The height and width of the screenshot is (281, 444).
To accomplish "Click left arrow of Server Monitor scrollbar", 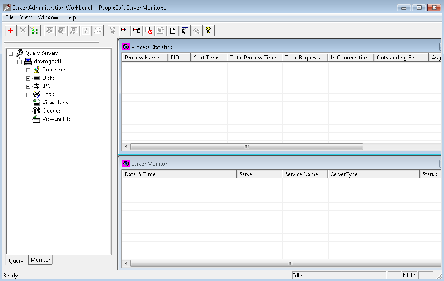I will [x=126, y=264].
